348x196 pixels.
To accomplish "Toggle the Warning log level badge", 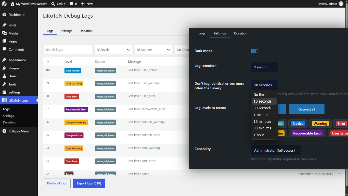I will tap(320, 124).
